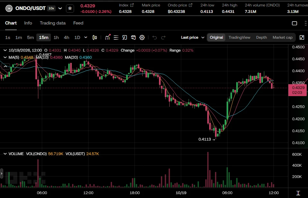Screen dimensions: 308x198
Task: Open the Info tab
Action: [28, 23]
